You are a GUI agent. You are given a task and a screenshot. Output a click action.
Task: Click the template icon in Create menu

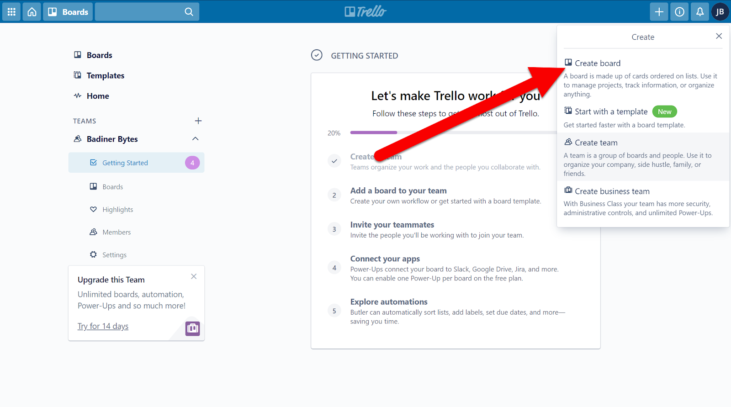coord(568,111)
